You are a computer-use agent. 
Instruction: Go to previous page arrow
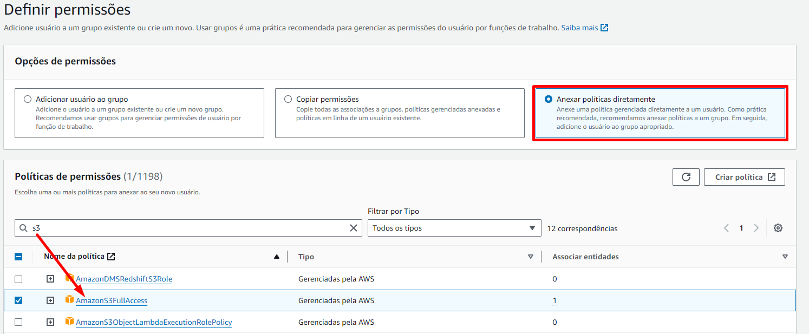tap(727, 228)
